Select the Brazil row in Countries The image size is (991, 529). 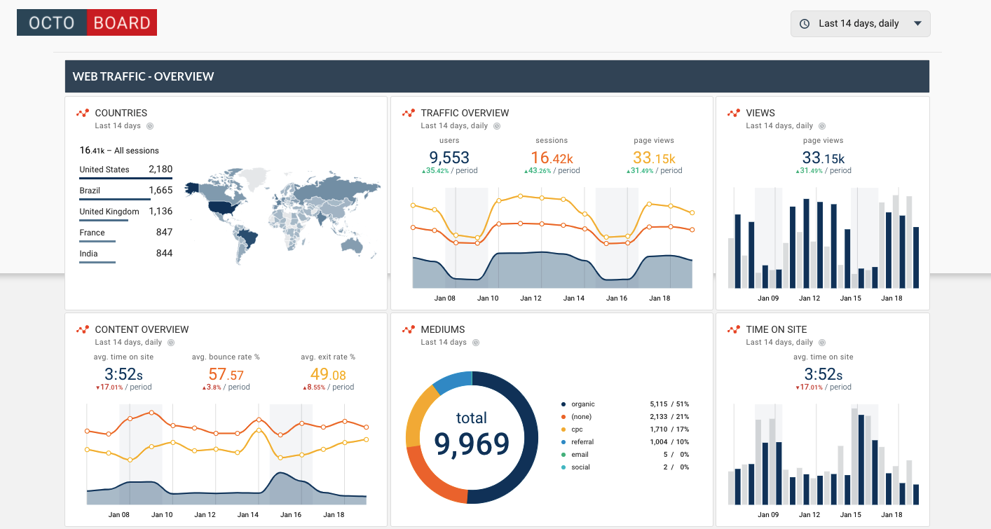pyautogui.click(x=126, y=191)
